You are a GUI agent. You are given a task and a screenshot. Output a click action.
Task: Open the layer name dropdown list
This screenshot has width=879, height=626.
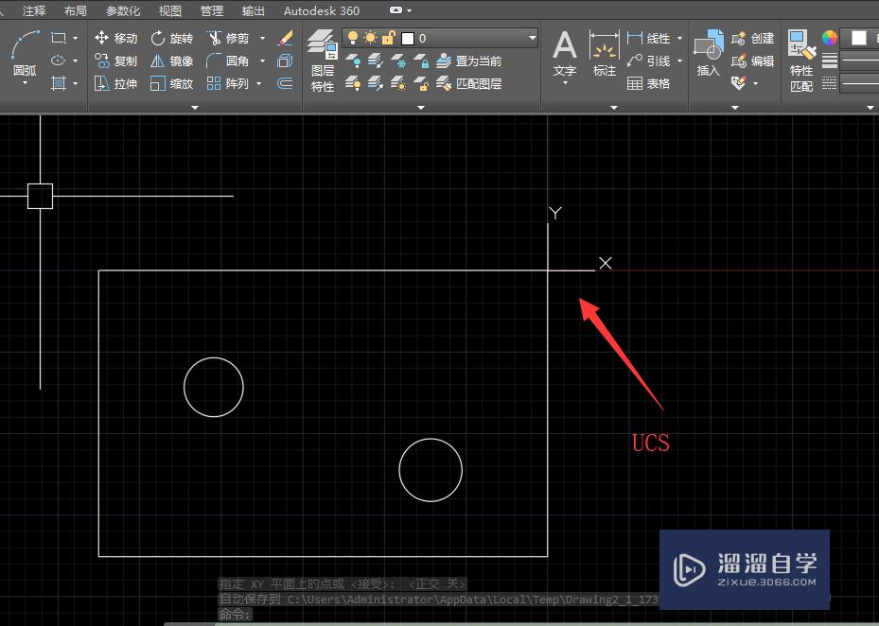coord(532,38)
